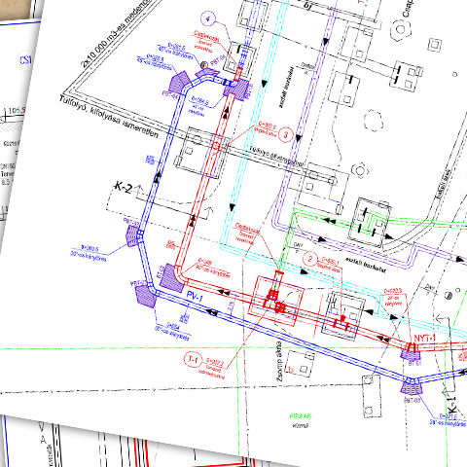467x467 pixels.
Task: Select the red hatched 90° elbow block
Action: 171,278
